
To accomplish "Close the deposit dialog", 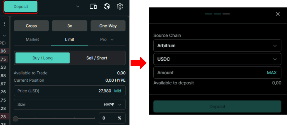I will [278, 14].
